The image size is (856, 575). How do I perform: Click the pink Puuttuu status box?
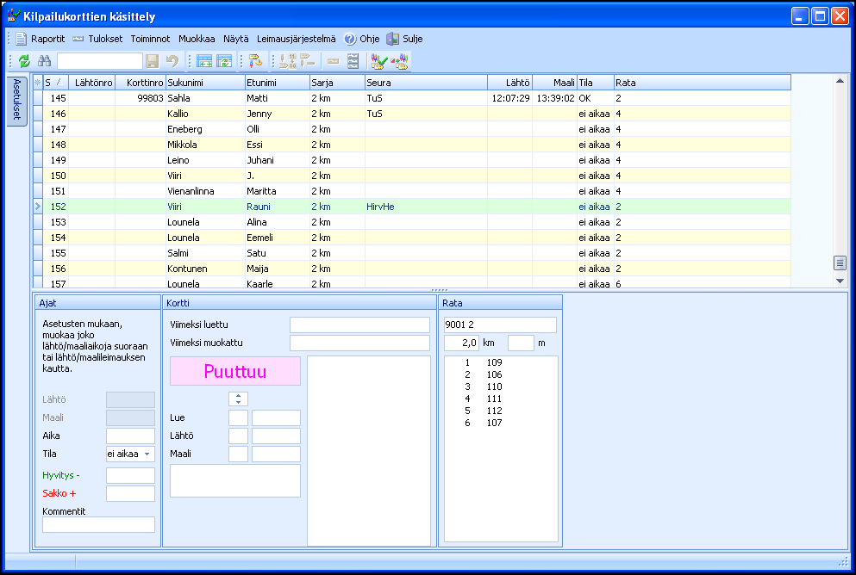(x=235, y=371)
